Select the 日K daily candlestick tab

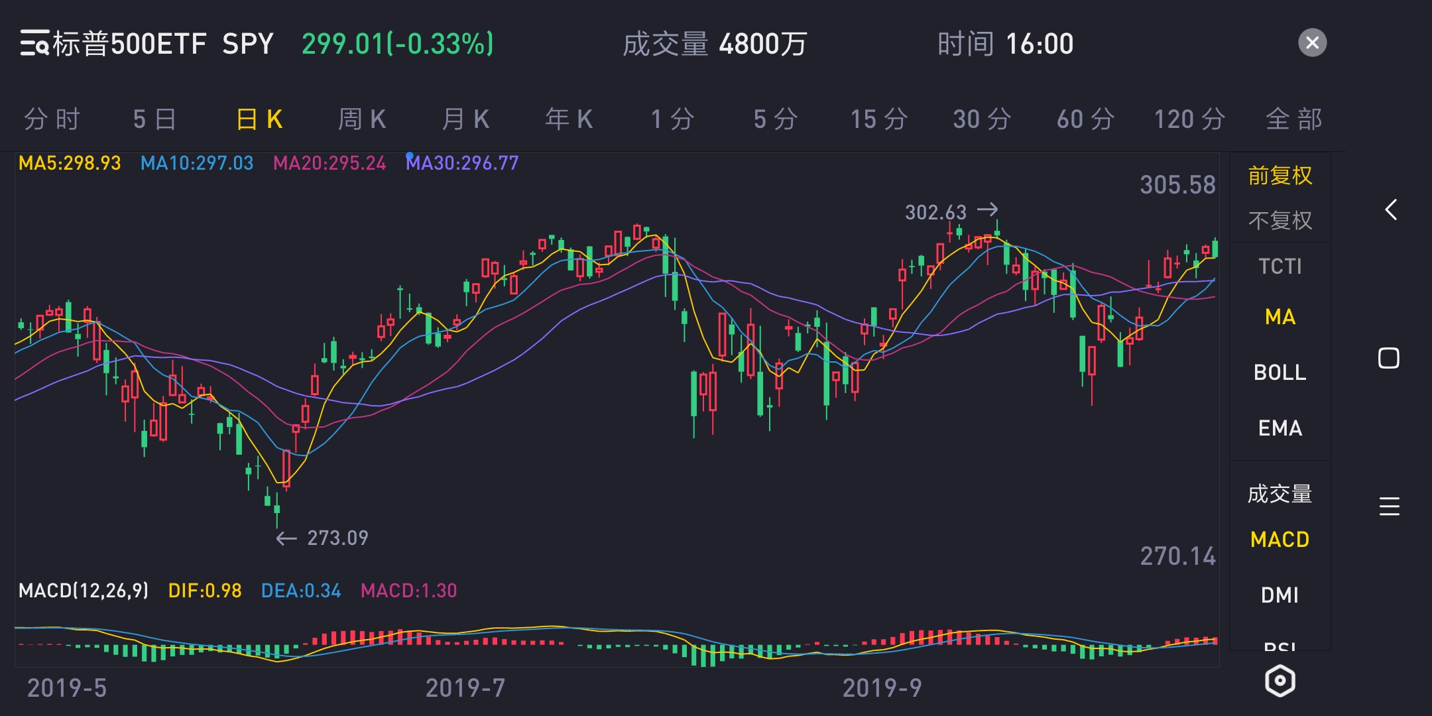259,119
